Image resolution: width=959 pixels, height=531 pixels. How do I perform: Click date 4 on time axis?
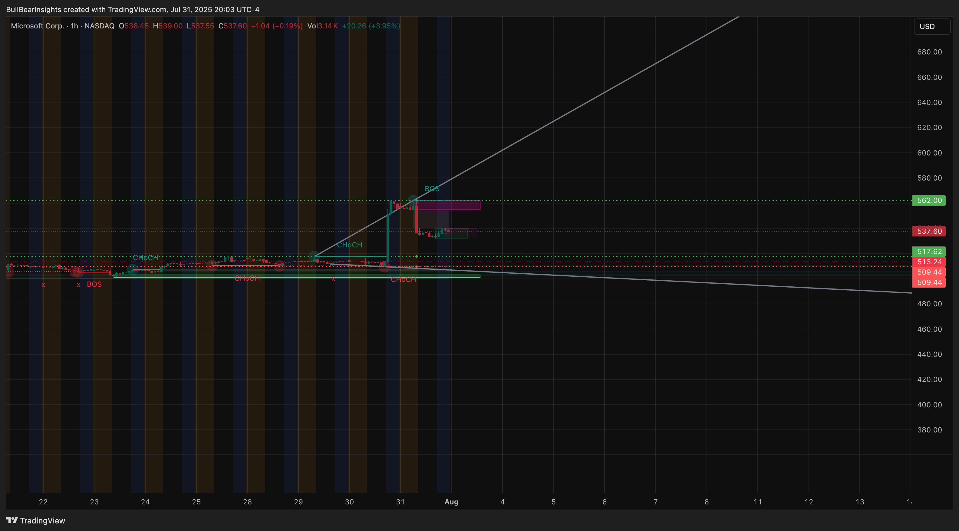coord(502,502)
